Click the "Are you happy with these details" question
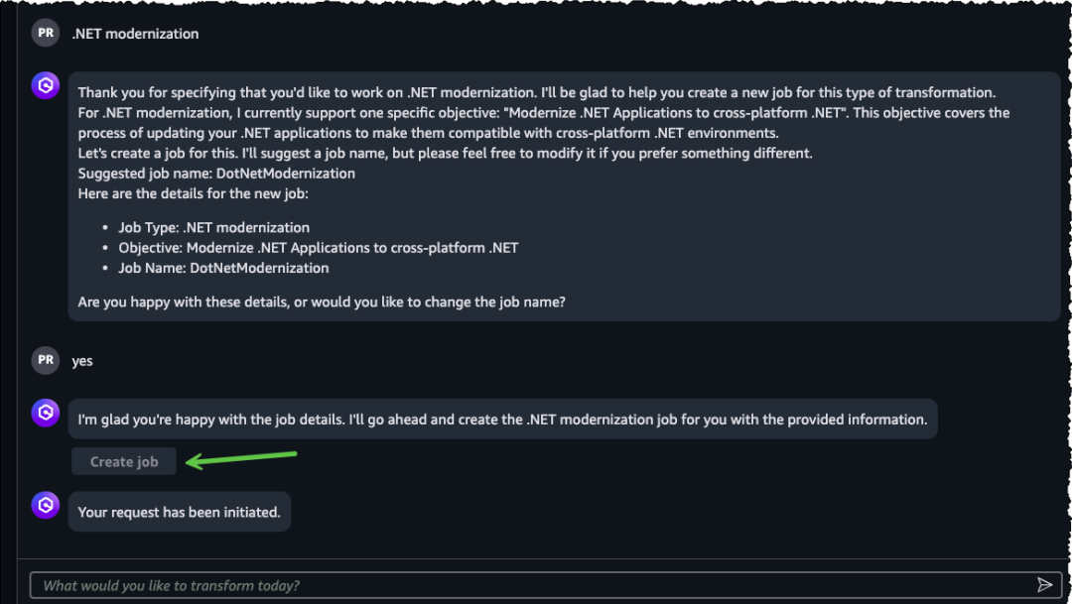Screen dimensions: 1072x604 click(x=322, y=302)
